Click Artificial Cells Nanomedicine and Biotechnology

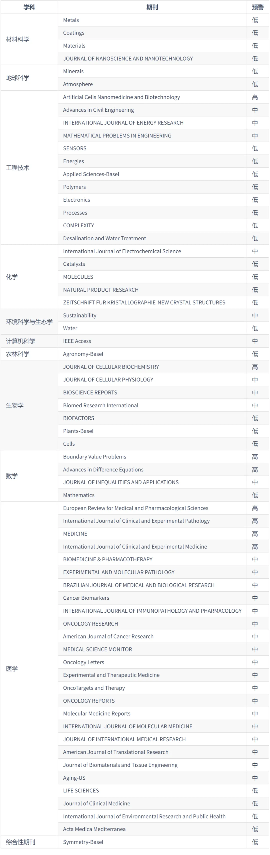coord(121,97)
